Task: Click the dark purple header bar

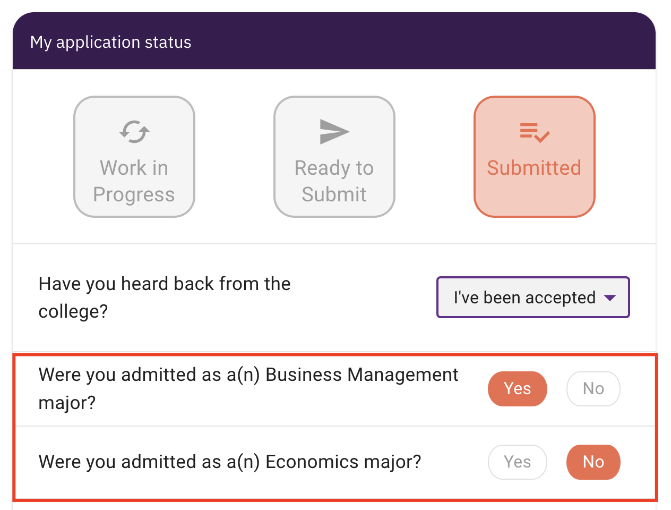Action: point(334,41)
